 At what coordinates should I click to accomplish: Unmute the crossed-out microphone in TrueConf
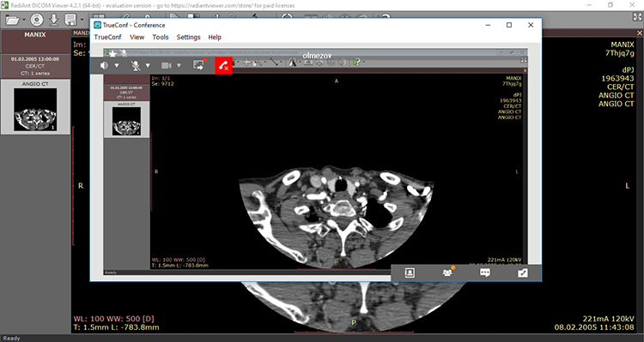point(135,66)
